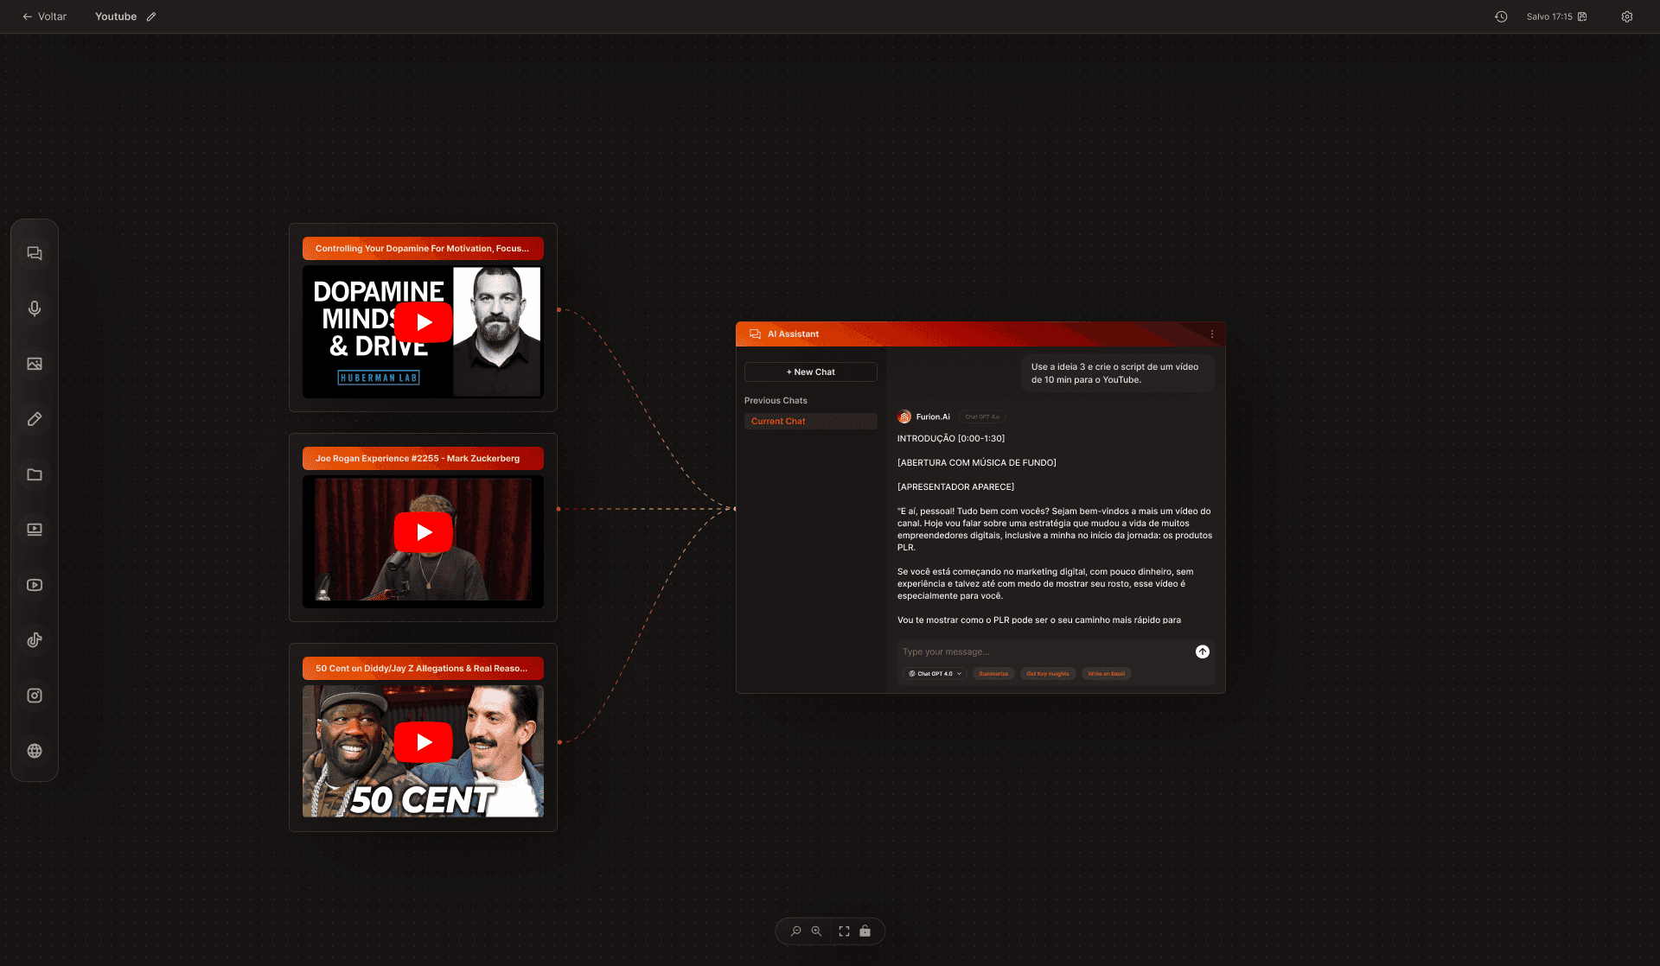The width and height of the screenshot is (1660, 966).
Task: Click the AI Assistant chat icon in header
Action: (755, 334)
